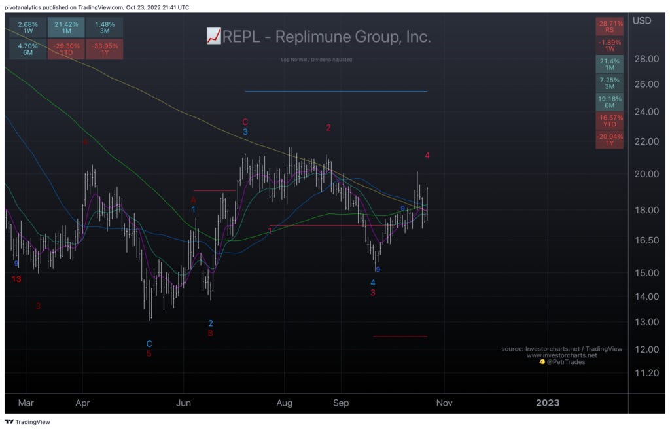This screenshot has height=430, width=670.
Task: Click the Mar label on time axis
Action: click(26, 403)
